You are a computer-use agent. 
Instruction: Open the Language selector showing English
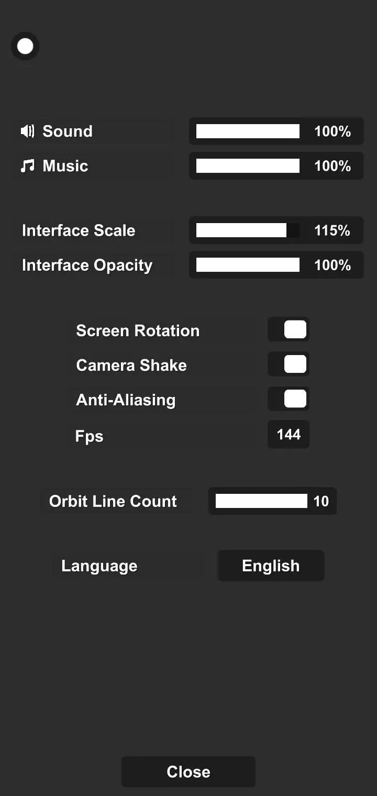271,566
